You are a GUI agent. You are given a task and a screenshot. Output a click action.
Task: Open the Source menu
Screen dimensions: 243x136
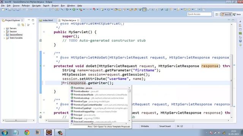(16, 6)
